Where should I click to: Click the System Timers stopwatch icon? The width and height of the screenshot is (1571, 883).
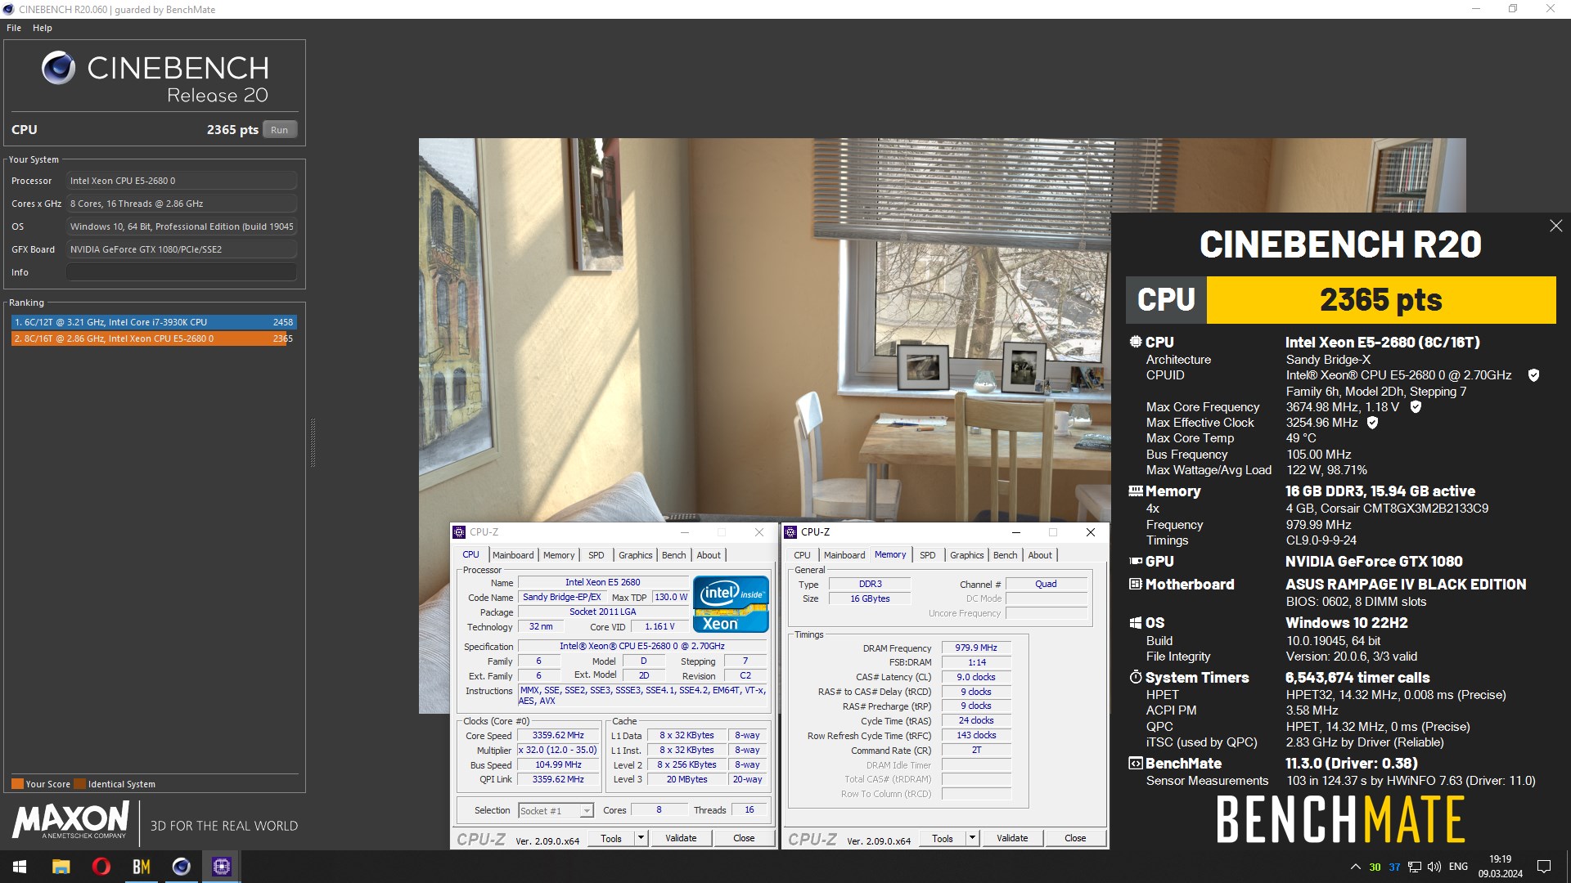(x=1136, y=677)
